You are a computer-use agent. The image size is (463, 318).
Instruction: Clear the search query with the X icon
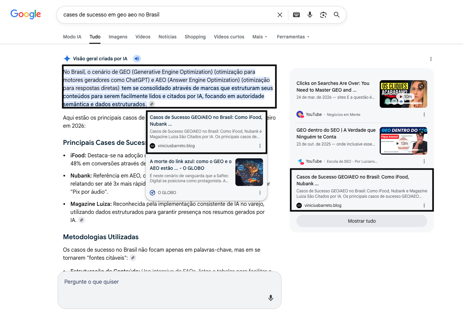tap(280, 15)
